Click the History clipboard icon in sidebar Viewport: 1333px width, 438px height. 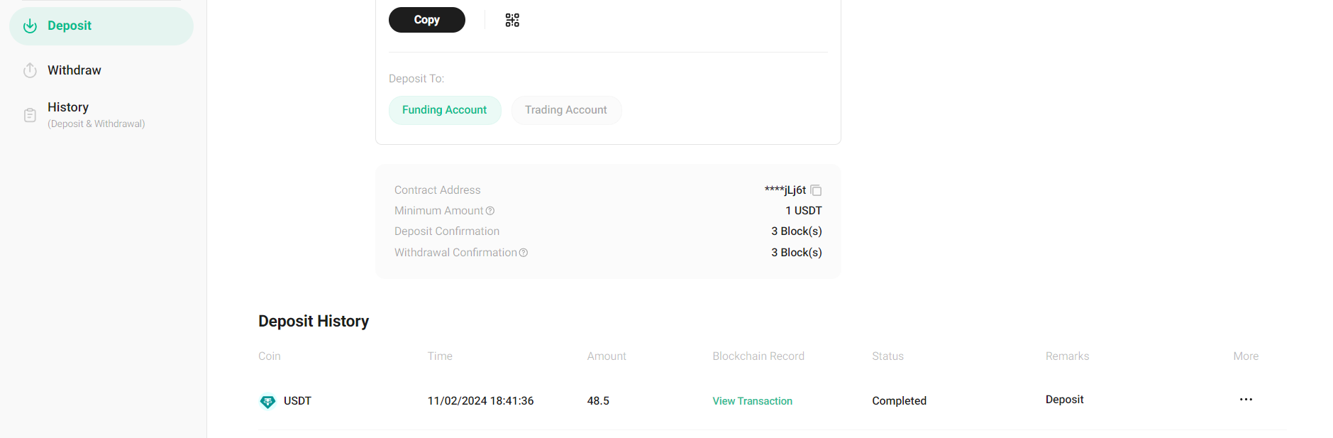[30, 115]
